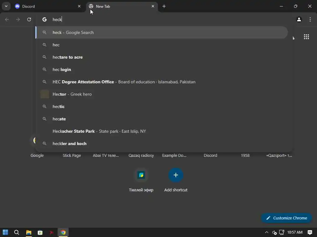The width and height of the screenshot is (317, 237).
Task: Click the Hector suggestion thumbnail
Action: click(x=45, y=94)
